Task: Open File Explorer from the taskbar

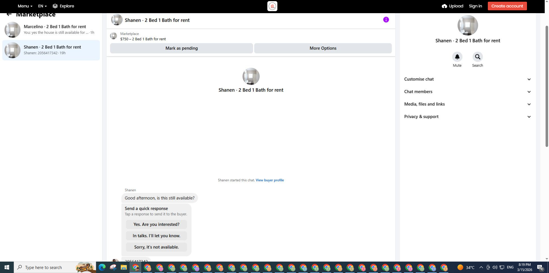Action: tap(124, 267)
